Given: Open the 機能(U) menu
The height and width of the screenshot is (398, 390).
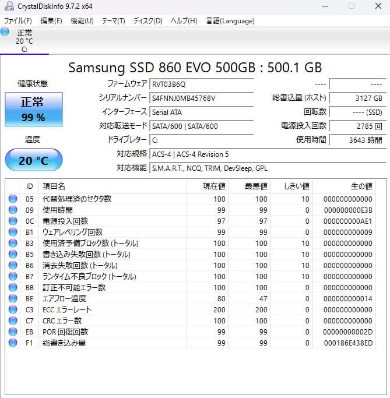Looking at the screenshot, I should [x=82, y=21].
